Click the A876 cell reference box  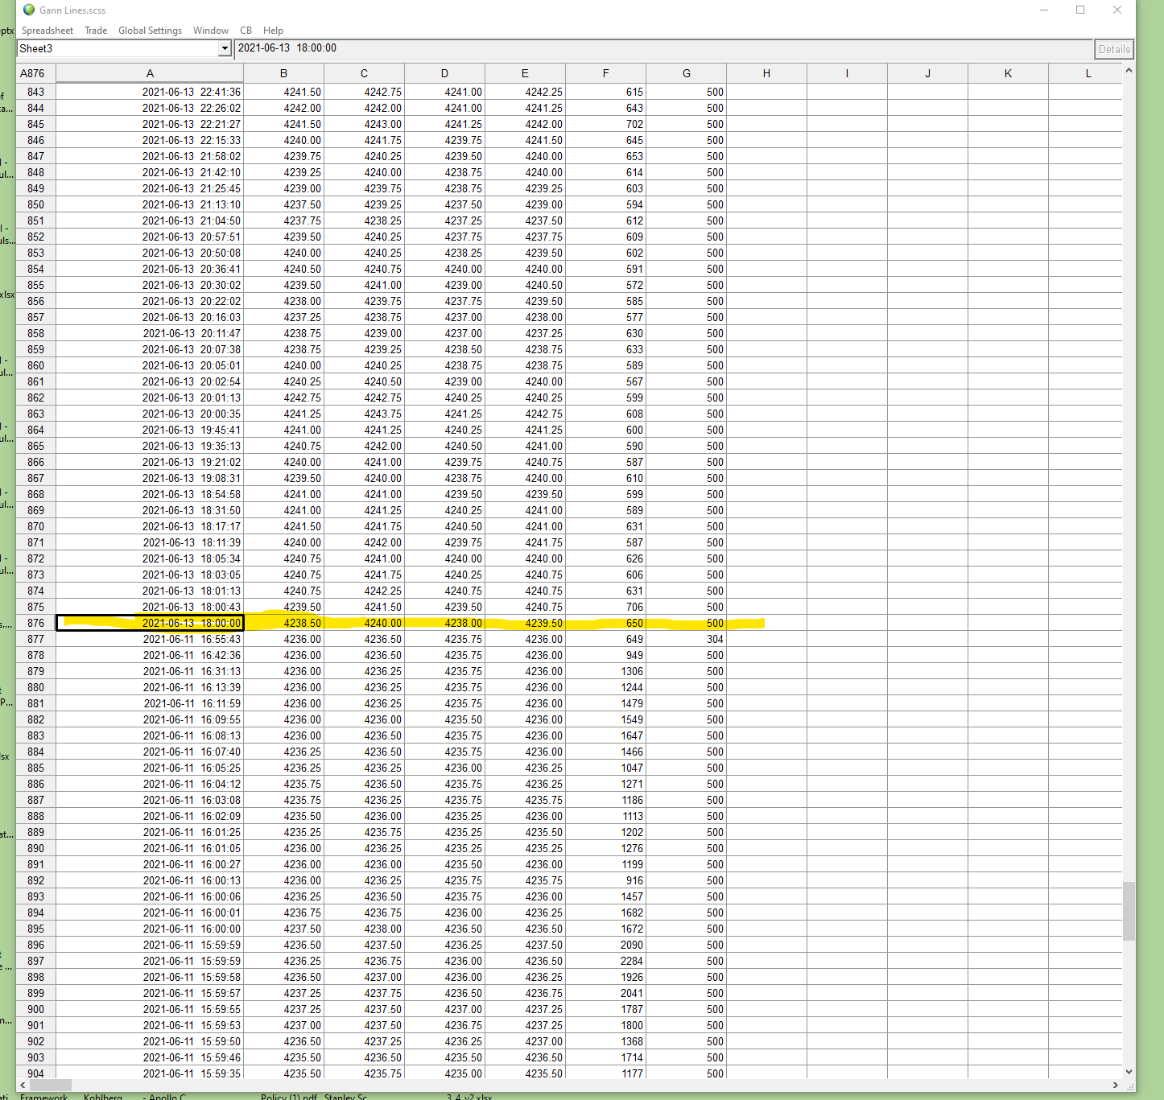click(35, 73)
